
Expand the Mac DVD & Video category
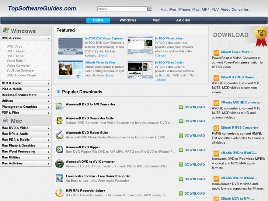click(26, 128)
